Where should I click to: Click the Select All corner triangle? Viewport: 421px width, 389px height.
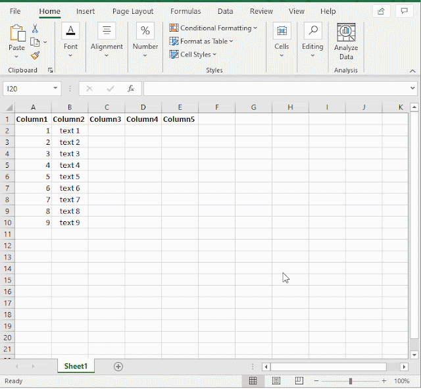click(x=9, y=108)
